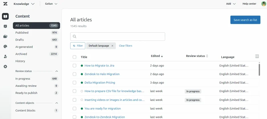Sort by the Edited column
Screen dimensions: 267x119
(157, 56)
